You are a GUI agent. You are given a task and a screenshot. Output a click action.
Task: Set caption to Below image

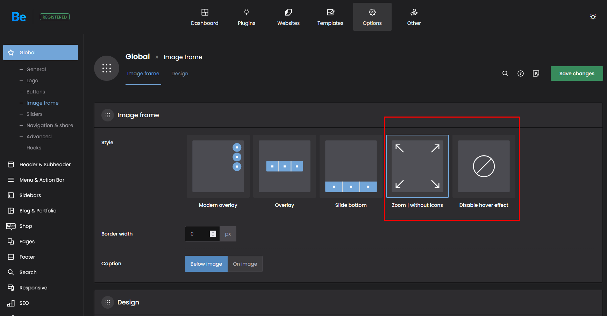(x=206, y=264)
